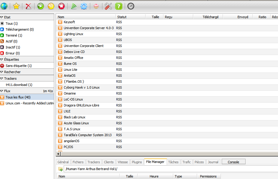Open settings via the blue gear icon

(x=84, y=6)
